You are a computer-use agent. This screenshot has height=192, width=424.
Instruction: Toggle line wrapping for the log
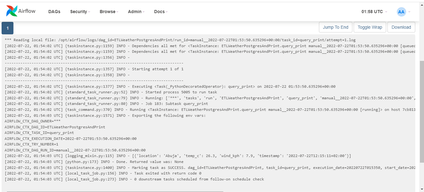[370, 27]
